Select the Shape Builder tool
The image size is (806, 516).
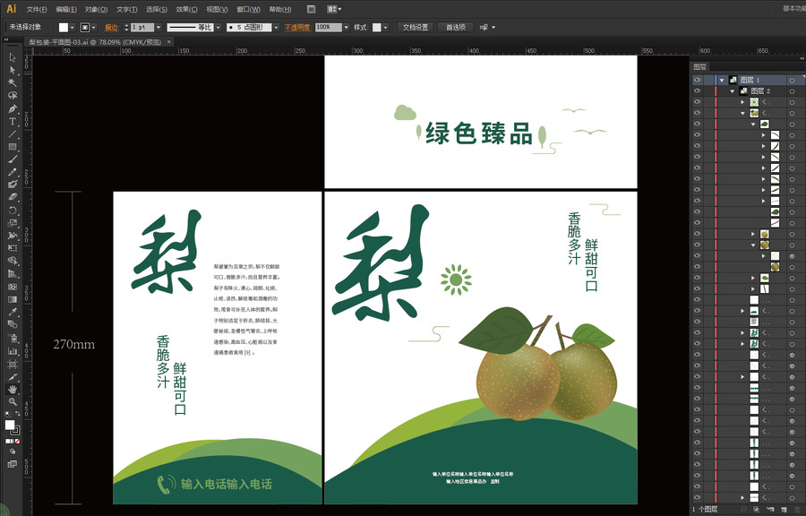coord(13,261)
